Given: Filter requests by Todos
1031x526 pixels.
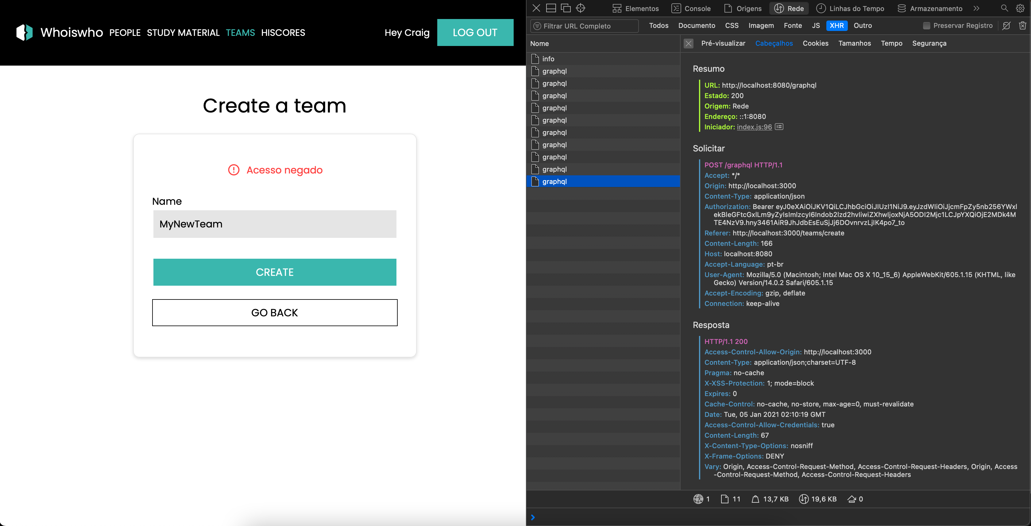Looking at the screenshot, I should [658, 25].
